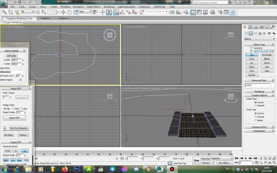The width and height of the screenshot is (277, 173).
Task: Switch to the Freeform ribbon tab
Action: (46, 18)
